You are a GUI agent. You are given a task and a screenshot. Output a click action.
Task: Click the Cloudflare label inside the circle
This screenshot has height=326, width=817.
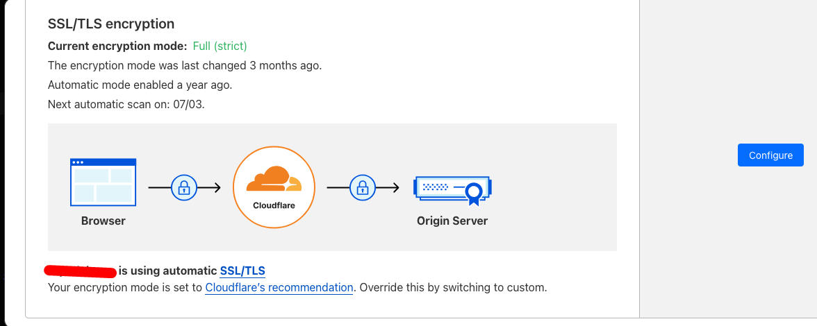point(274,205)
